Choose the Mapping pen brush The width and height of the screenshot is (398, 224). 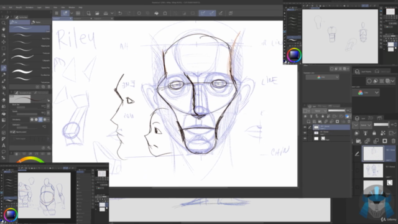coord(30,43)
